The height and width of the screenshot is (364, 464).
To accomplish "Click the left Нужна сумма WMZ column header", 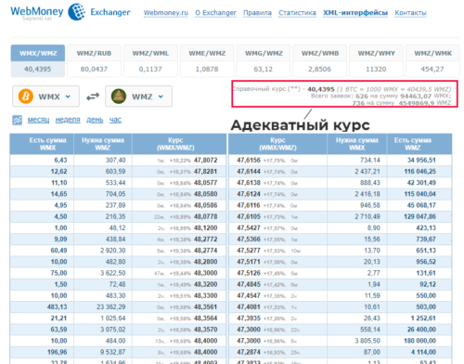I will coord(103,144).
